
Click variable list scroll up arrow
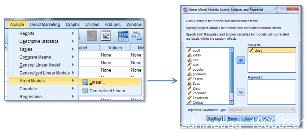[x=232, y=50]
